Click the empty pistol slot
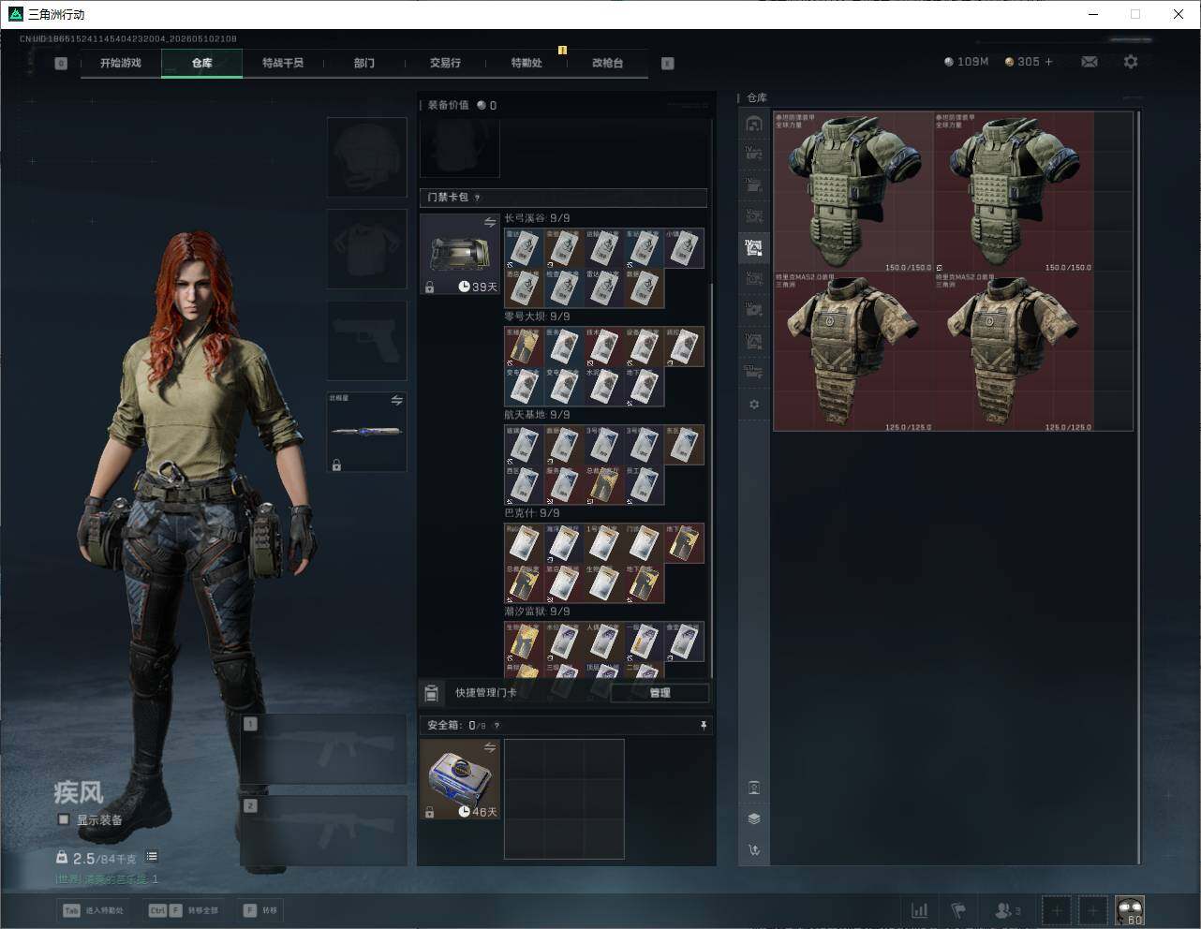Image resolution: width=1201 pixels, height=929 pixels. [367, 341]
